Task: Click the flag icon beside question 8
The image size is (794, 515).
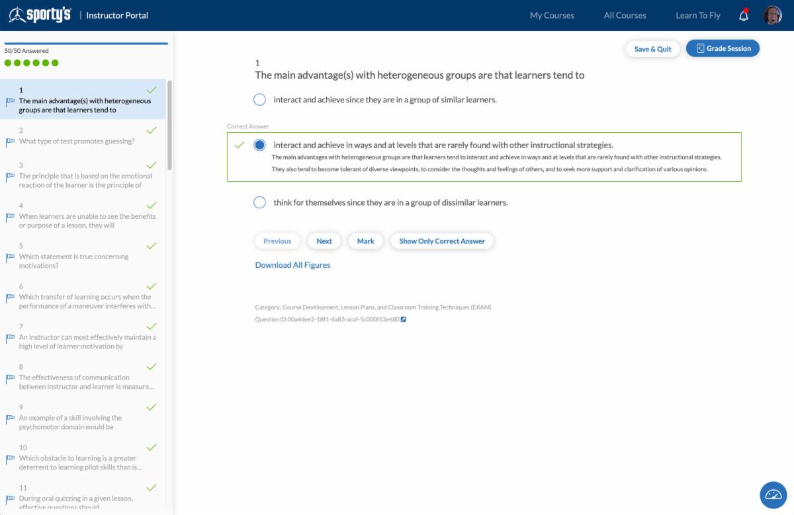Action: pos(10,378)
